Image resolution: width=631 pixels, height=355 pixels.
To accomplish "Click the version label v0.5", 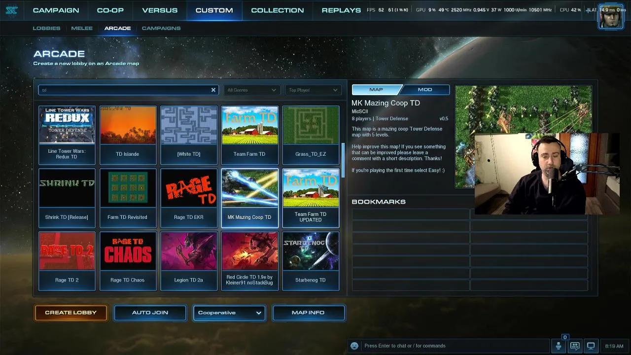I will click(x=444, y=119).
